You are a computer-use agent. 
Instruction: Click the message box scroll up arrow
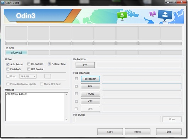(66, 94)
